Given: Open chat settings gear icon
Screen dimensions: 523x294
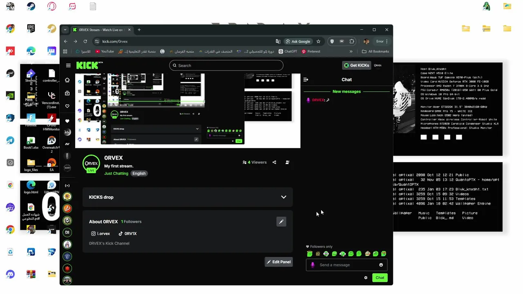Looking at the screenshot, I should click(366, 278).
